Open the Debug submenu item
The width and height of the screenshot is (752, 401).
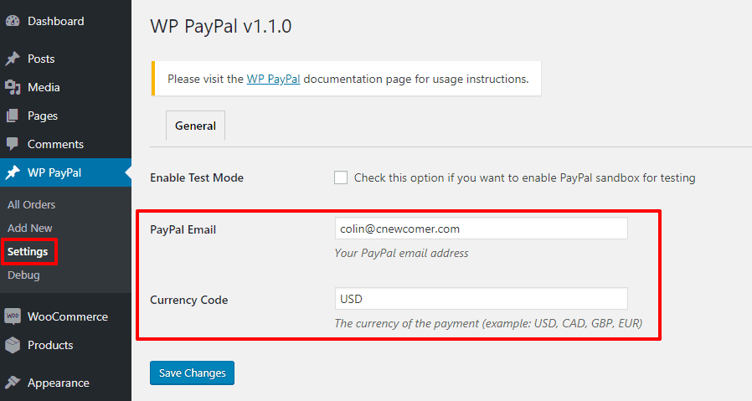pos(23,275)
